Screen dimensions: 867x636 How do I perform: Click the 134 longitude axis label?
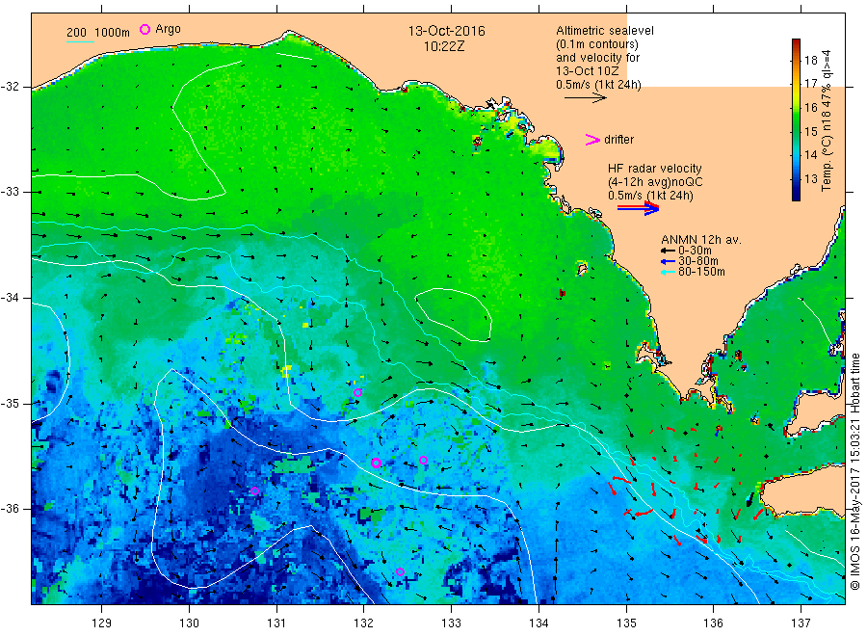539,623
